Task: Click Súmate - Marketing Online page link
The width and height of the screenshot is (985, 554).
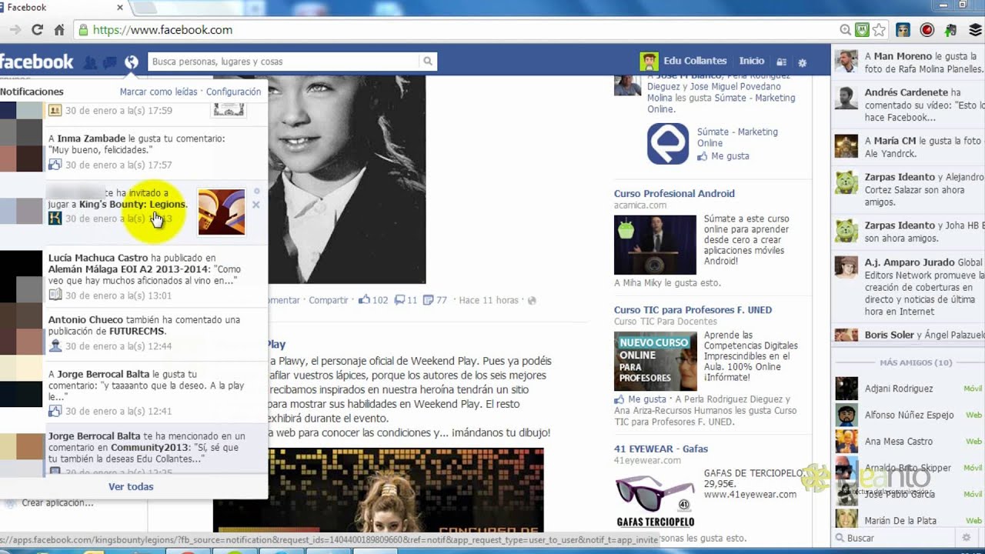Action: coord(737,138)
